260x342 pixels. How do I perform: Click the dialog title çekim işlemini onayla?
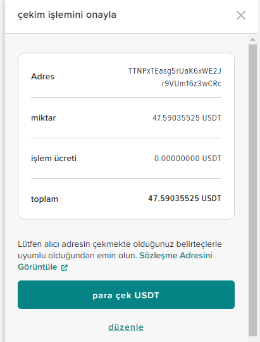tap(67, 15)
